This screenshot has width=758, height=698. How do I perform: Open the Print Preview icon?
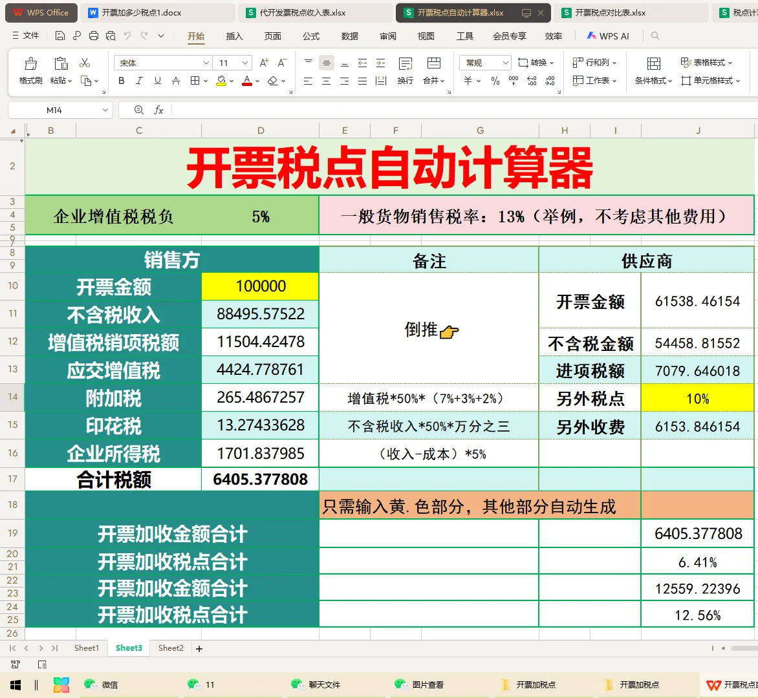[111, 36]
